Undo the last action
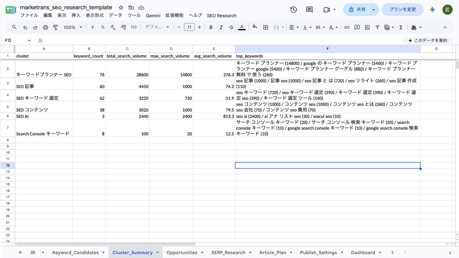Screen dimensions: 459x258 click(x=25, y=27)
